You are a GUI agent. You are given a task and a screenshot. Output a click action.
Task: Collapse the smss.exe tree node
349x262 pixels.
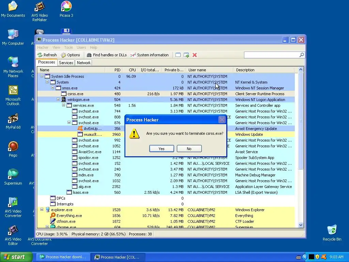tap(52, 88)
